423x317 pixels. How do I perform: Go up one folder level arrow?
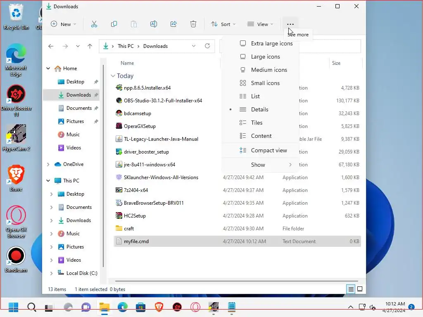click(90, 46)
